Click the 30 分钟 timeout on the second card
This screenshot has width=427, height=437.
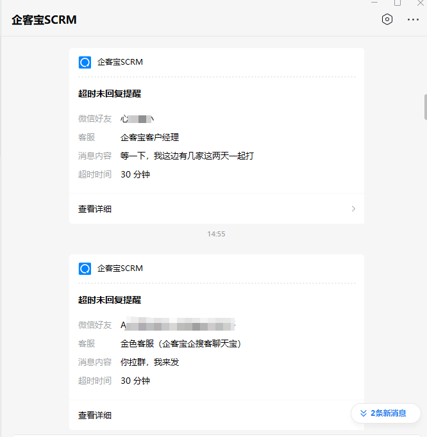point(135,381)
